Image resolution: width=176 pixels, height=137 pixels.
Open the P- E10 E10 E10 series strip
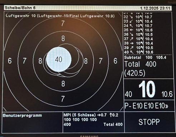tap(146, 106)
